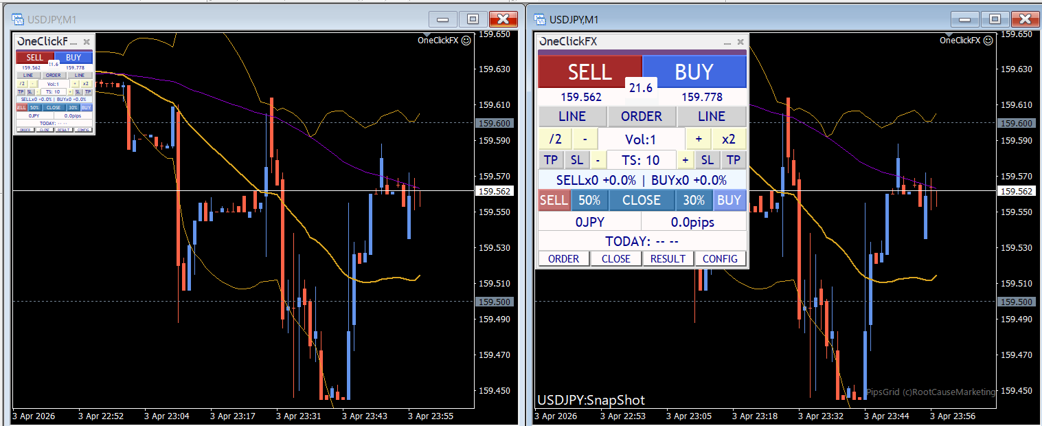This screenshot has height=426, width=1042.
Task: Click the 50% partial close button in large panel
Action: click(x=589, y=200)
